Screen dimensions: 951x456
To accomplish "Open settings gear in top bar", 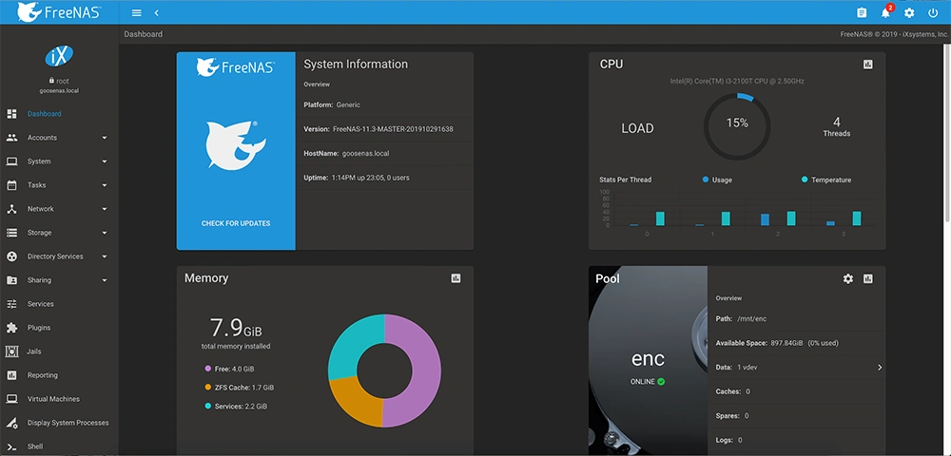I will pos(909,13).
